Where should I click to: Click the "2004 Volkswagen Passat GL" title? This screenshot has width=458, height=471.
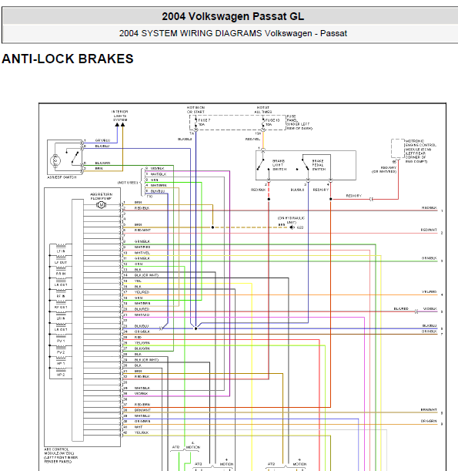tap(232, 16)
